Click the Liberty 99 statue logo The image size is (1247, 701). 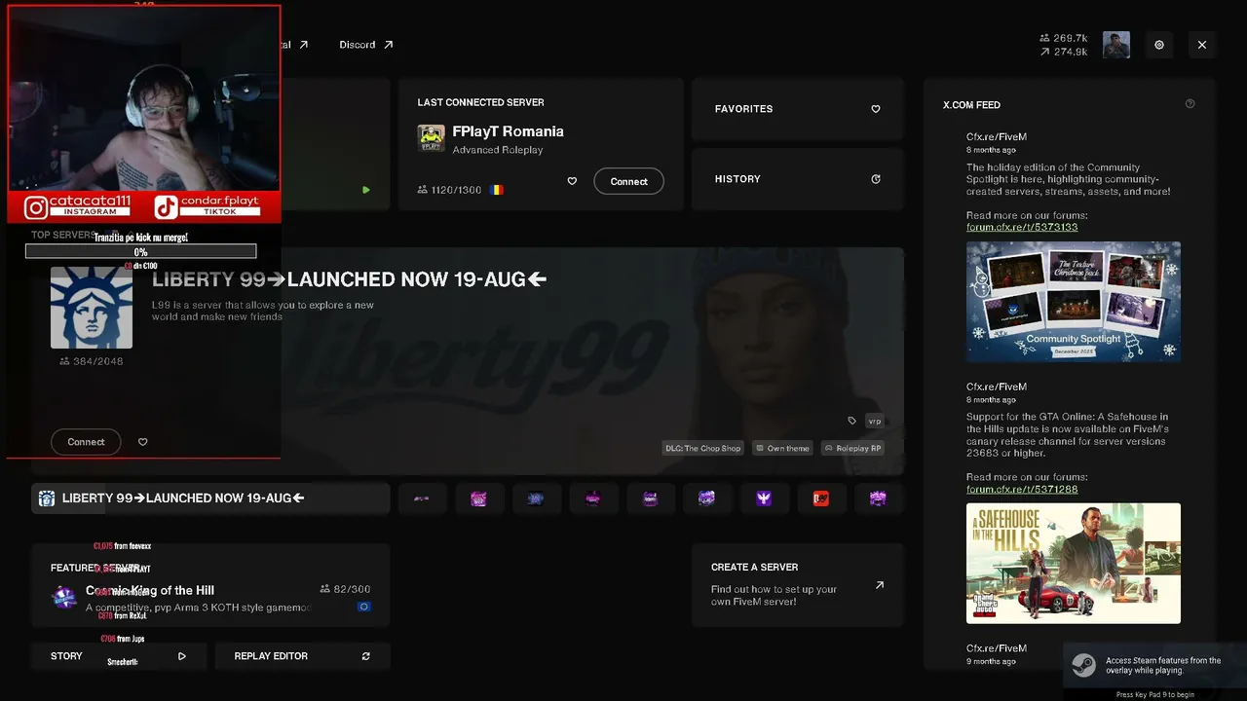(92, 308)
